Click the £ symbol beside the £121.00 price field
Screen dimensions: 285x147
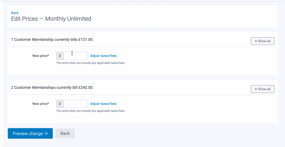(60, 56)
